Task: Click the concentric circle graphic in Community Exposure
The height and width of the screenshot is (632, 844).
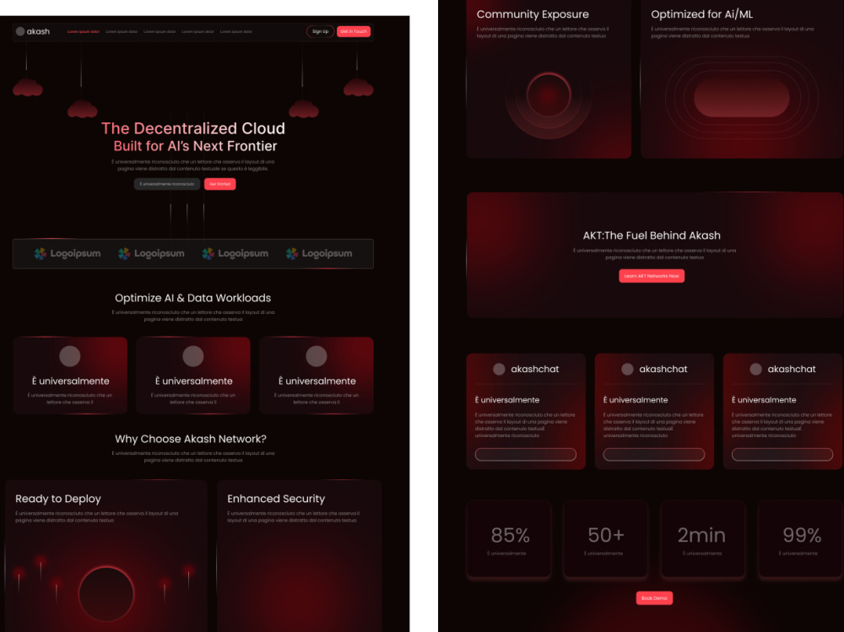Action: (549, 95)
